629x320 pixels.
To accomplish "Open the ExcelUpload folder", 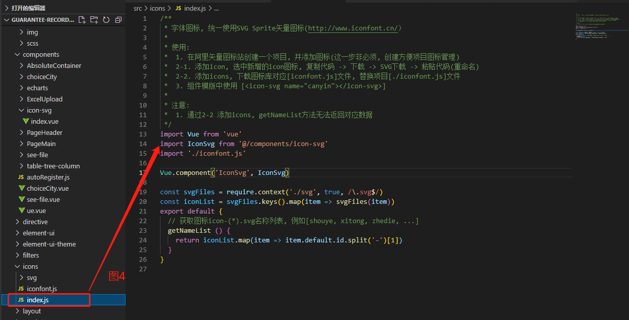I will tap(45, 99).
